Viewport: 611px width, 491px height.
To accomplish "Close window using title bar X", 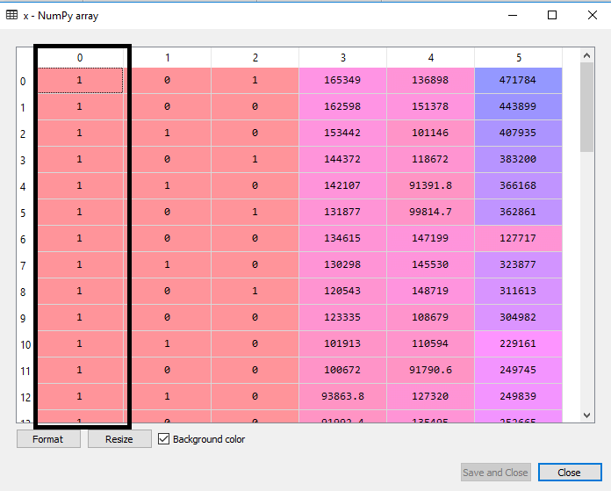I will pos(592,15).
